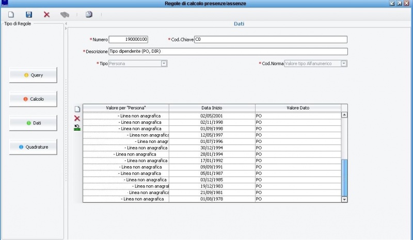
Task: Switch to the Dati section
Action: (33, 123)
